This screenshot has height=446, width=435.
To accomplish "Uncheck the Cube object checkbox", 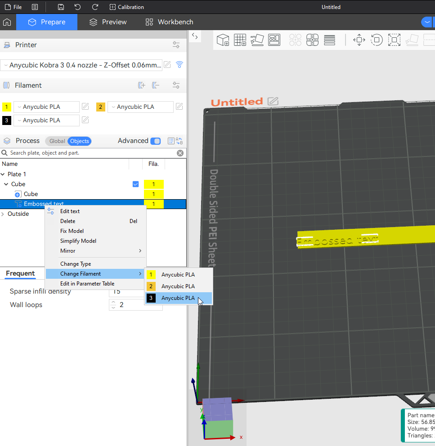I will pos(135,184).
